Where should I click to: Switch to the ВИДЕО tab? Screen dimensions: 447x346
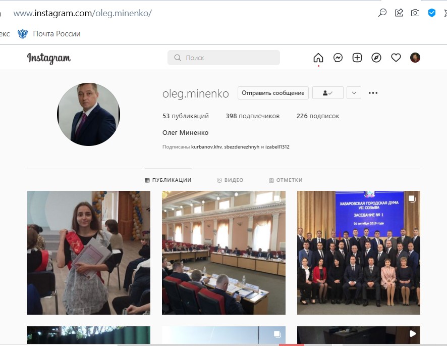[x=230, y=180]
